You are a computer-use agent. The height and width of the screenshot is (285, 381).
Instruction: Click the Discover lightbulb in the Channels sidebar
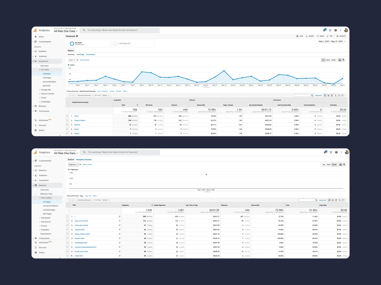pos(36,125)
